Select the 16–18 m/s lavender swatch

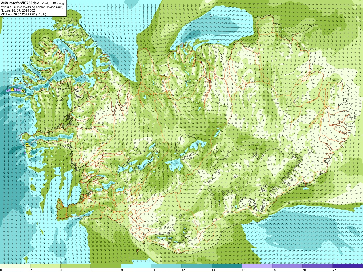pos(257,266)
